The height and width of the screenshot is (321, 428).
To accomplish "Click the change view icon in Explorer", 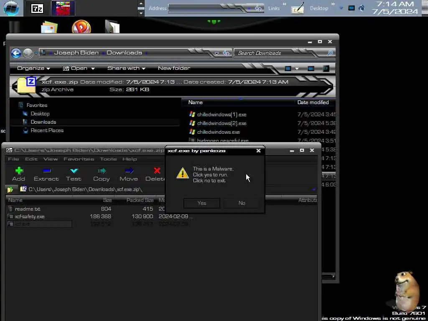I will (x=288, y=69).
